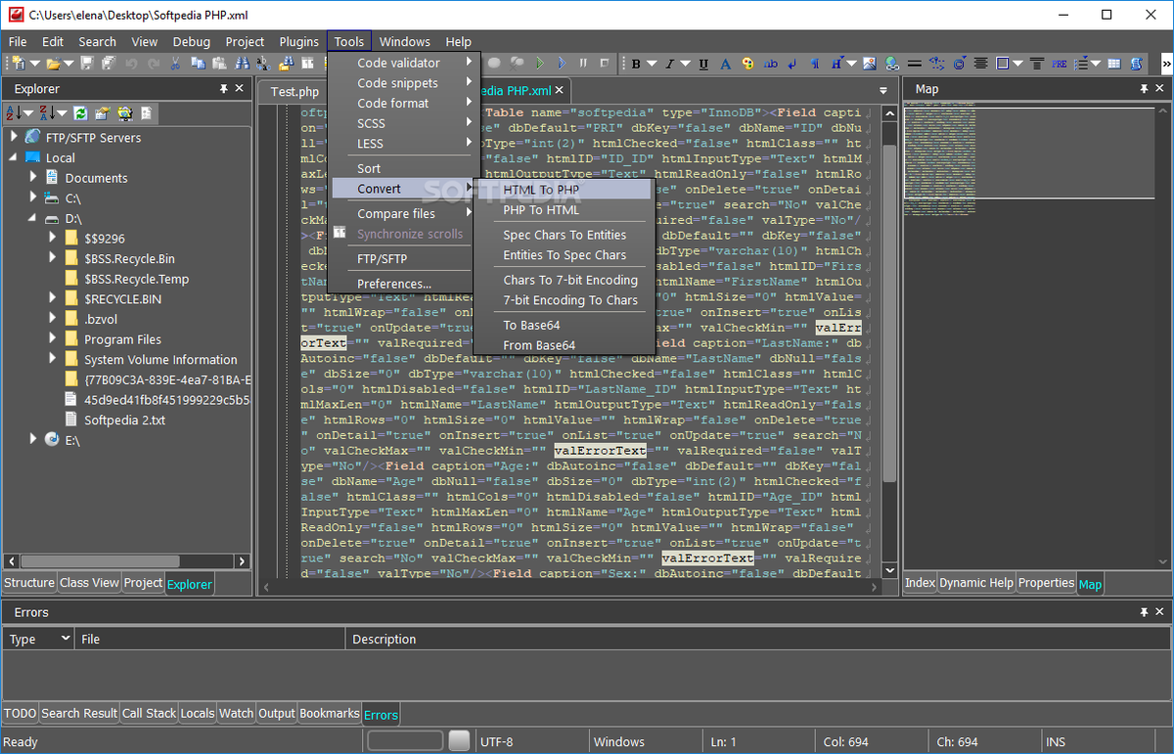Click the blue Debug play icon
1174x754 pixels.
(x=562, y=64)
